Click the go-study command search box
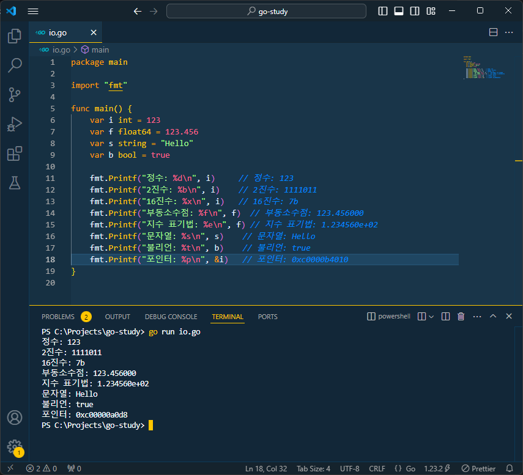This screenshot has width=523, height=475. pos(266,10)
